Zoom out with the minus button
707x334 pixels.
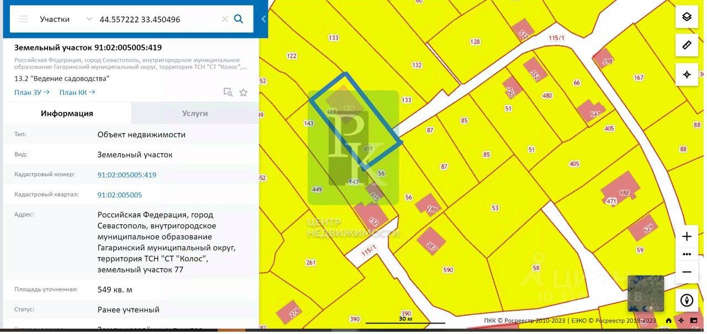coord(687,272)
